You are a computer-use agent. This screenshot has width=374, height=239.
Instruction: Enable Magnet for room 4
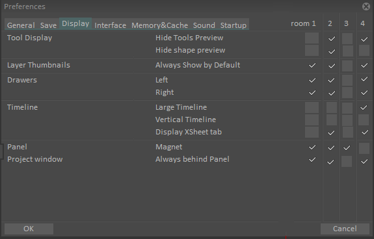[364, 148]
